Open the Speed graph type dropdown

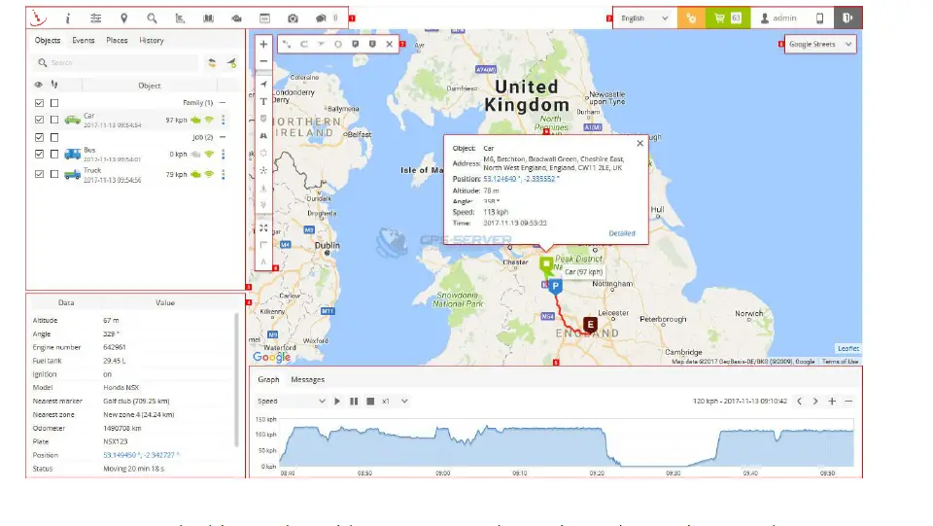tap(291, 401)
